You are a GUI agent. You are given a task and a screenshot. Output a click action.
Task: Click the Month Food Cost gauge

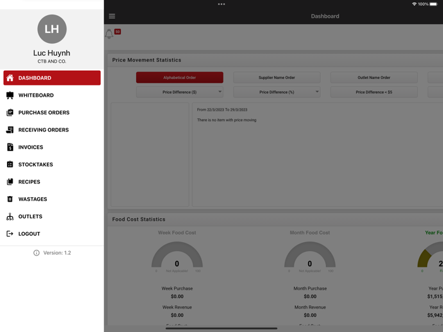pos(310,255)
